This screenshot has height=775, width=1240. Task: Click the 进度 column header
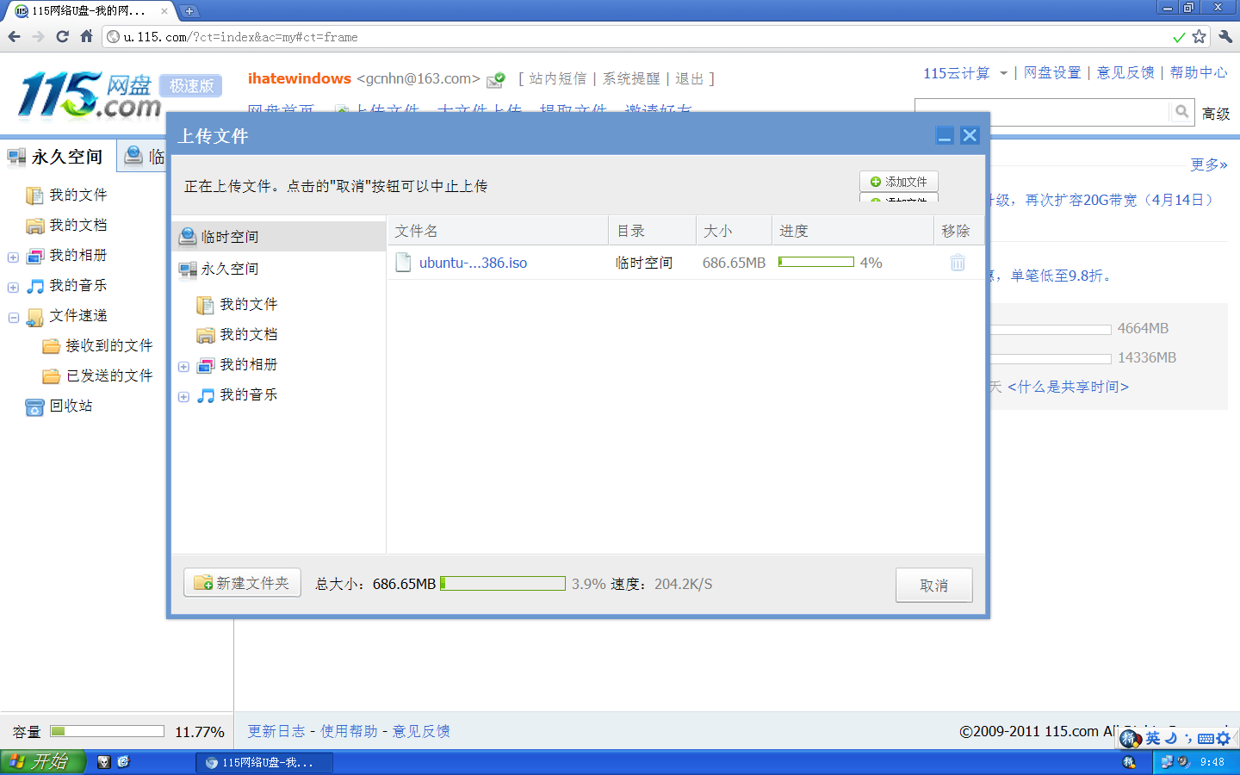(852, 231)
